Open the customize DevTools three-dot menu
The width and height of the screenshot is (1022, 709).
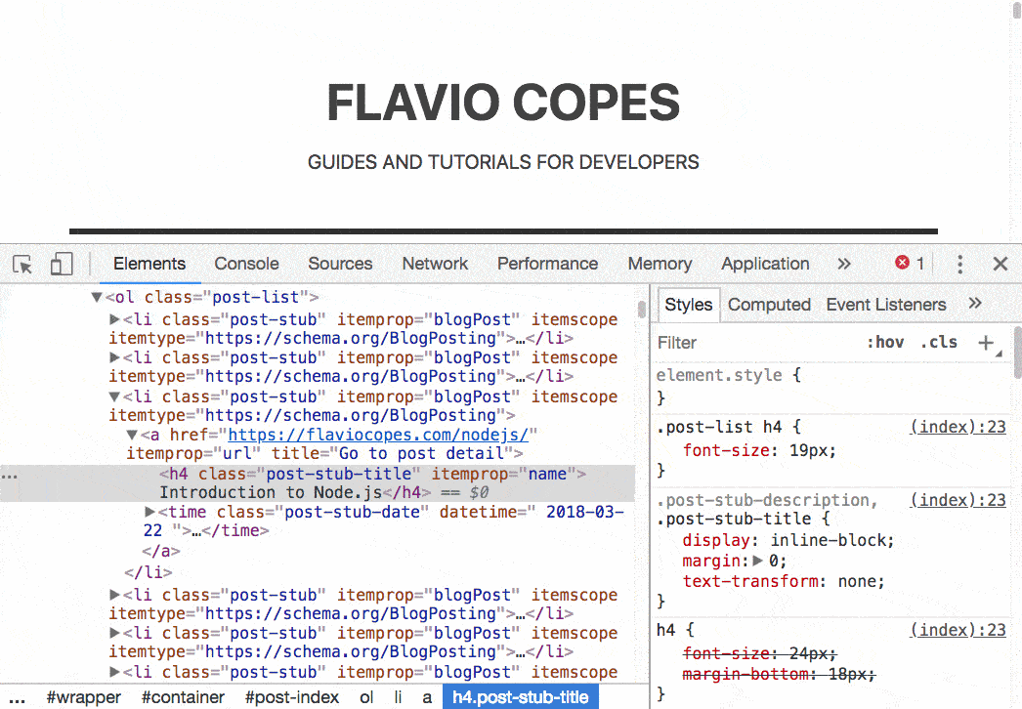[959, 264]
